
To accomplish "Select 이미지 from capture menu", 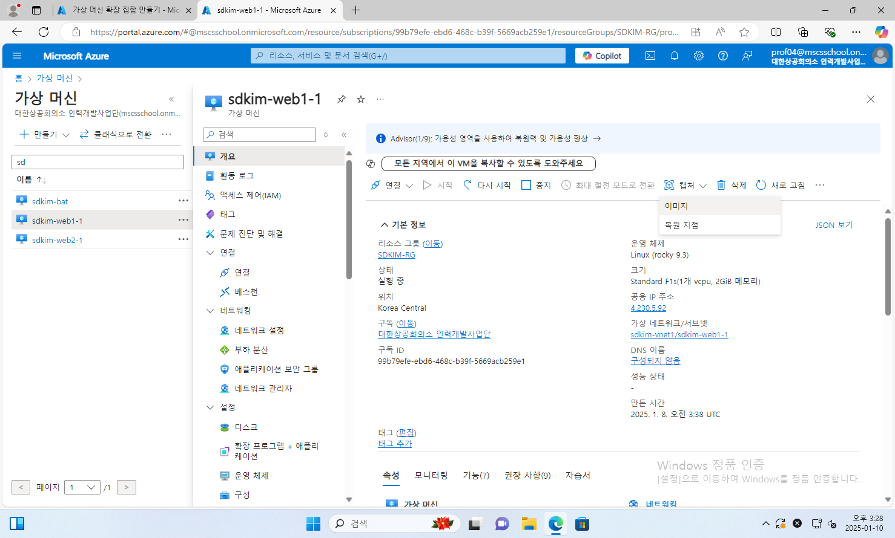I will pos(719,206).
